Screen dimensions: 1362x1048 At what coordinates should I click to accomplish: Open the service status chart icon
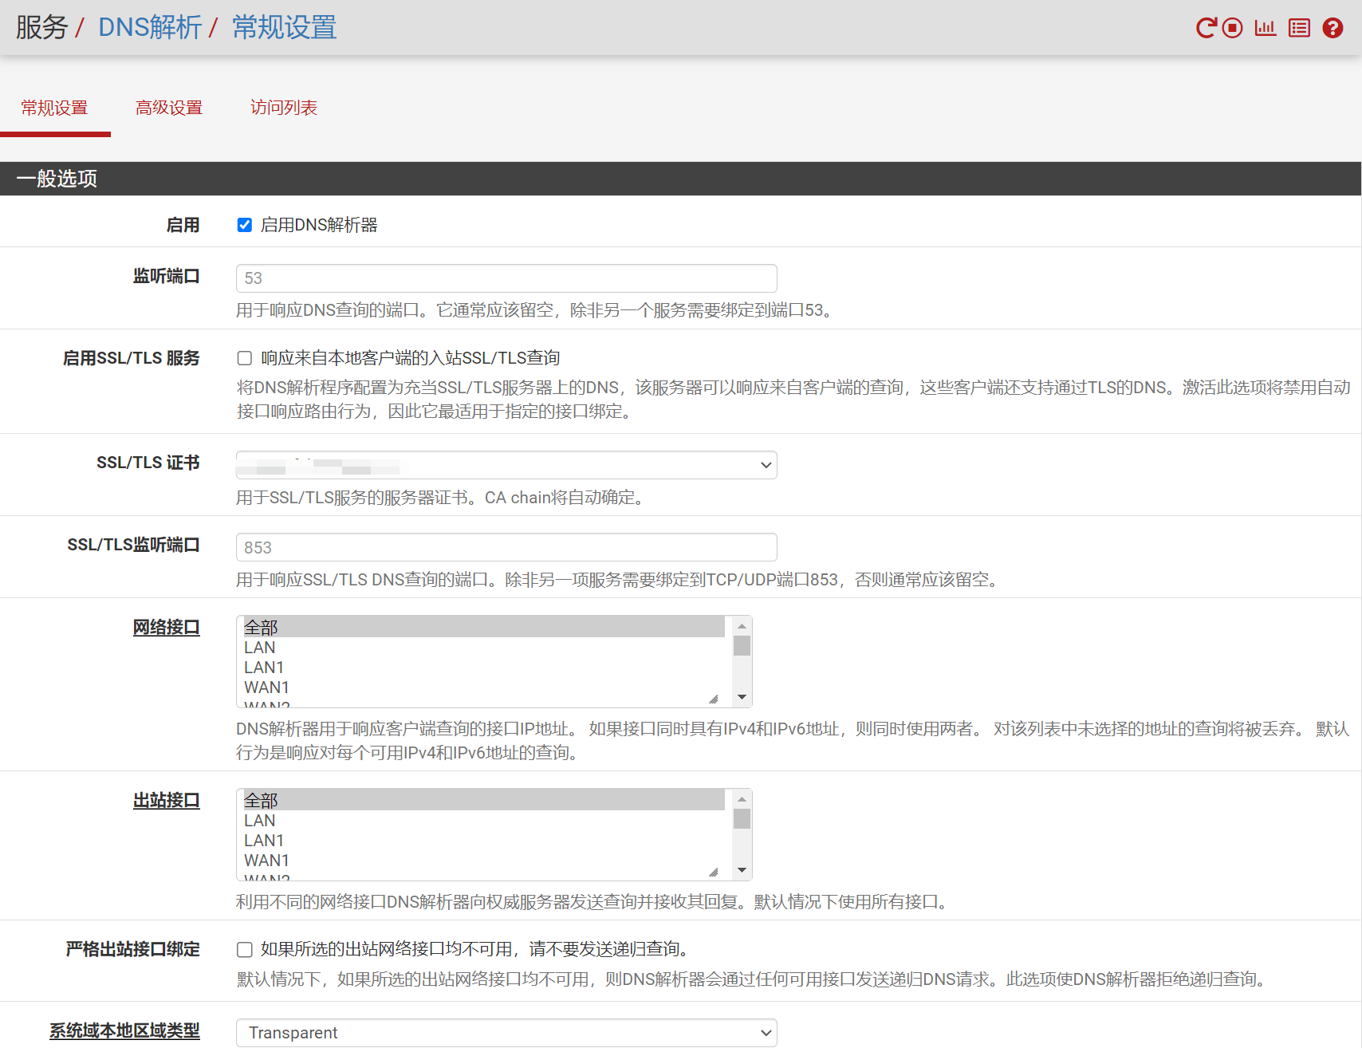tap(1266, 28)
